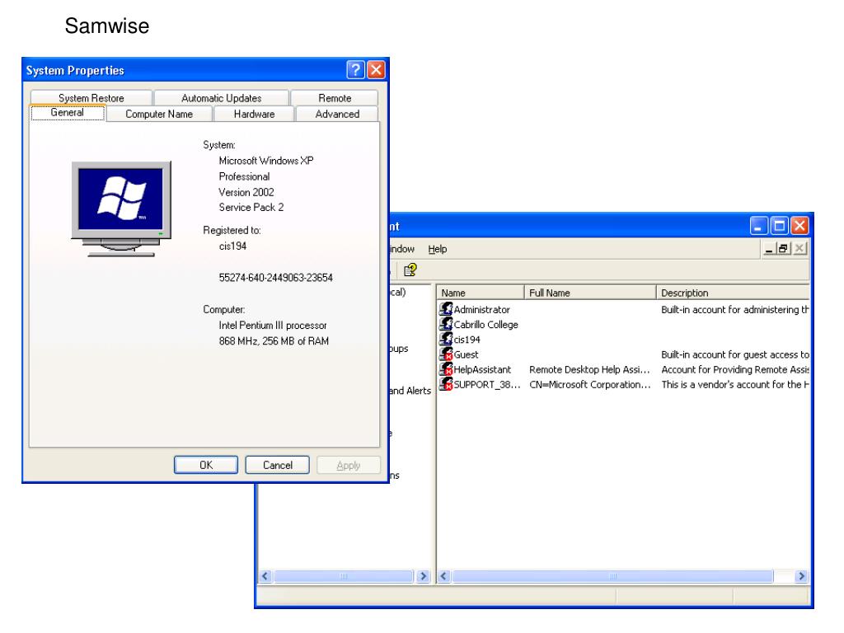Switch to the Hardware tab
The width and height of the screenshot is (844, 633).
[x=254, y=114]
